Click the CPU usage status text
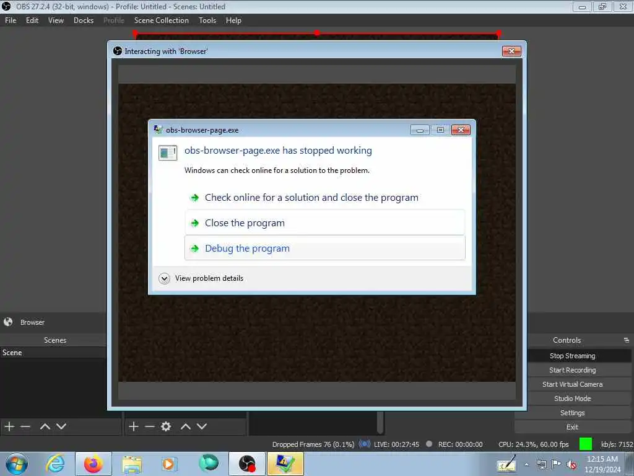The width and height of the screenshot is (634, 476). (x=533, y=444)
